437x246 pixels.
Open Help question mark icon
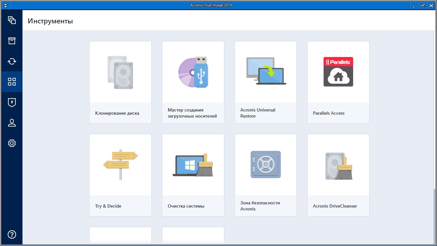coord(12,234)
